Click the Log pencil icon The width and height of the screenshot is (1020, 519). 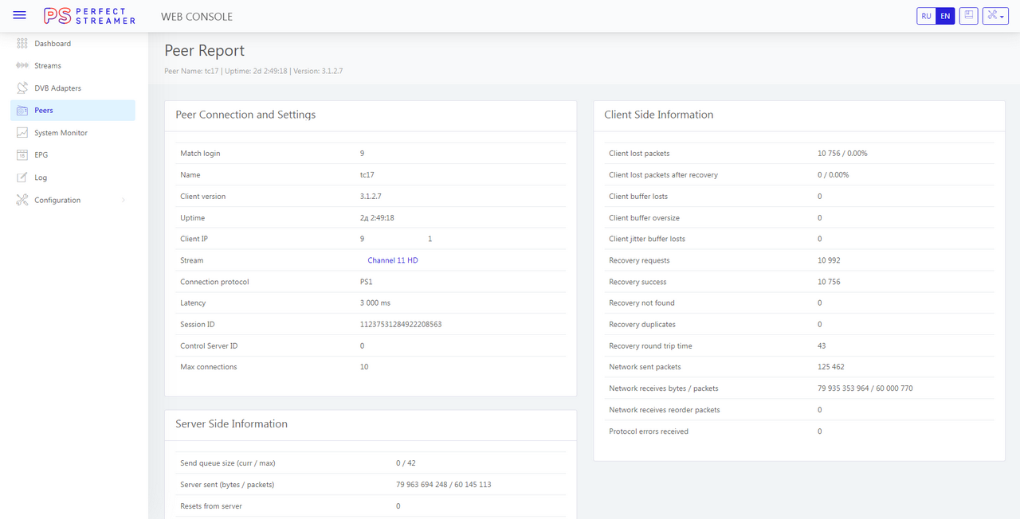(22, 178)
